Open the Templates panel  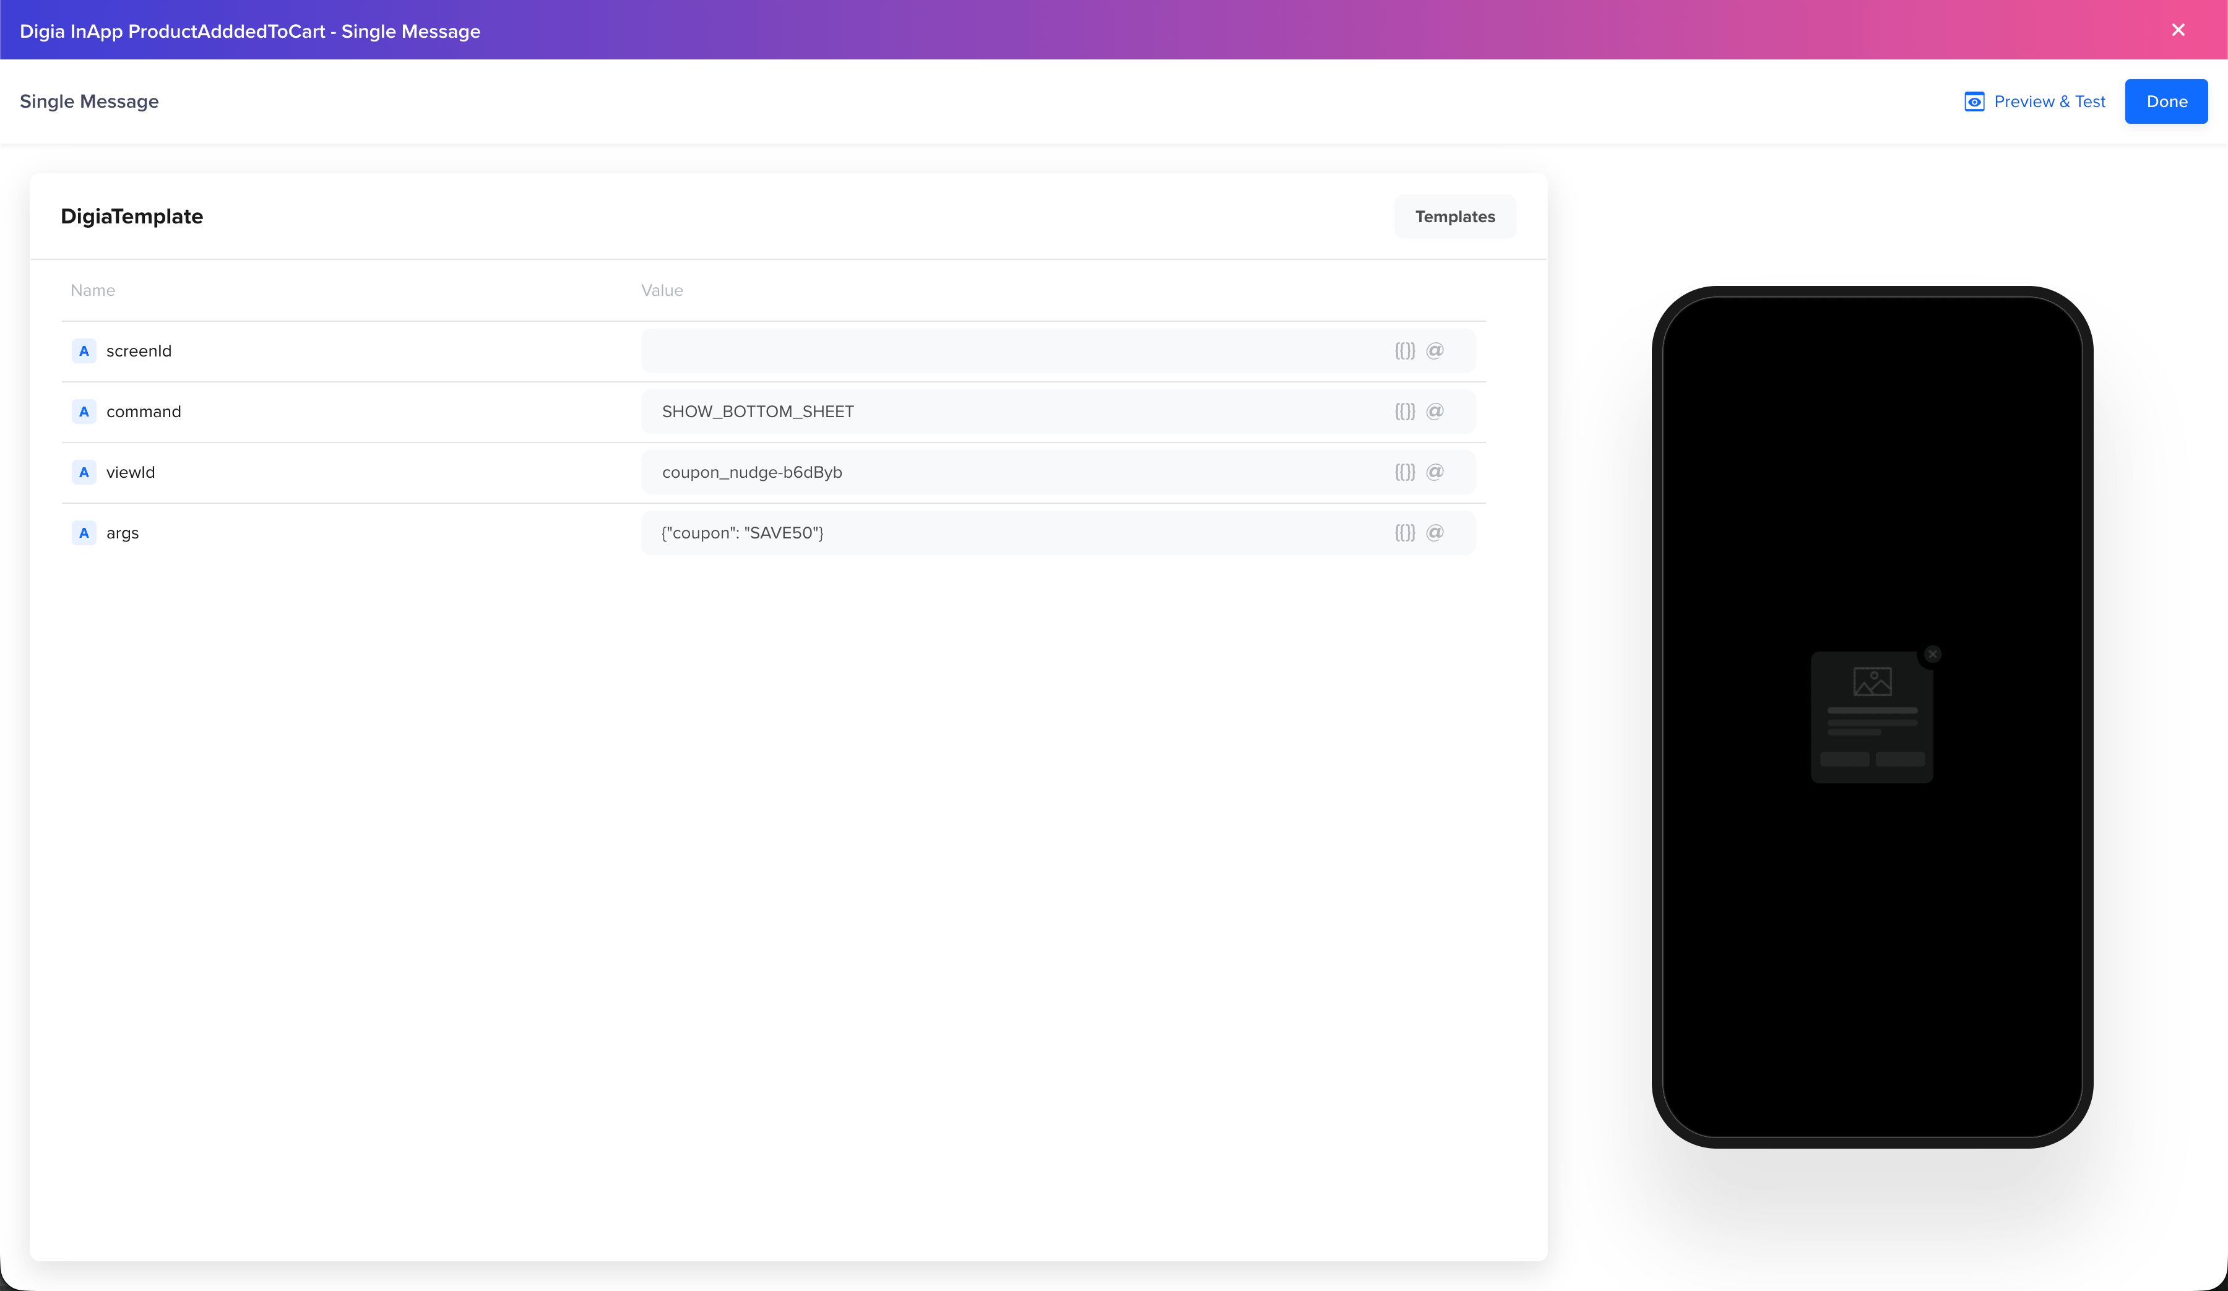coord(1455,216)
